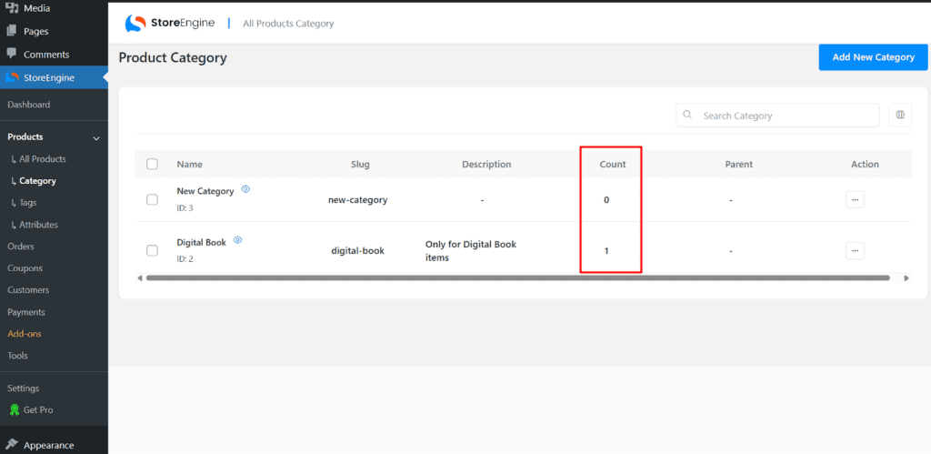Collapse the Products menu chevron
931x454 pixels.
(x=96, y=137)
